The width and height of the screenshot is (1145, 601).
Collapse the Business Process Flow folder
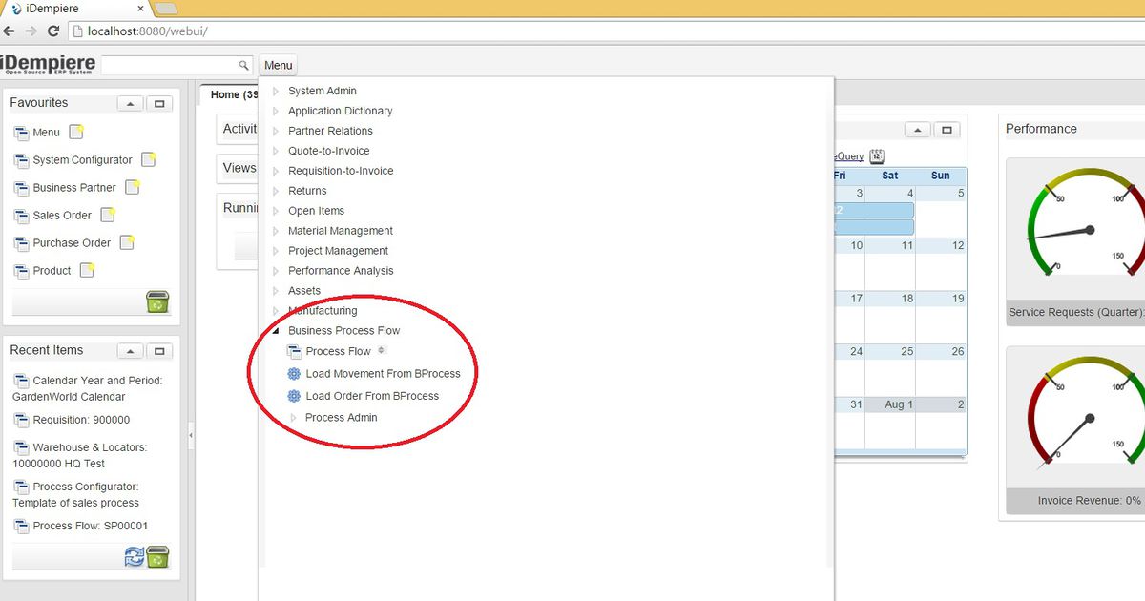tap(276, 331)
